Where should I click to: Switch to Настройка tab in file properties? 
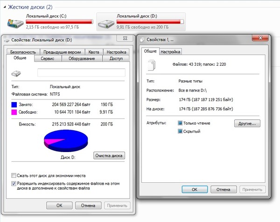pyautogui.click(x=170, y=52)
